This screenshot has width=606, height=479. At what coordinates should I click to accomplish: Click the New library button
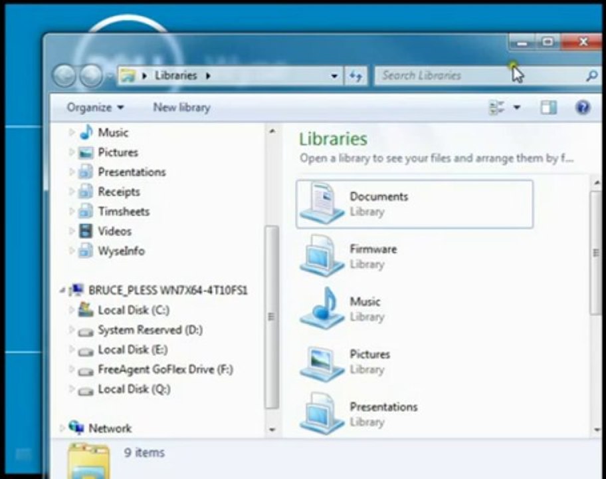pos(181,107)
